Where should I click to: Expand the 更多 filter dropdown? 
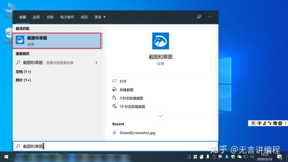pyautogui.click(x=100, y=17)
